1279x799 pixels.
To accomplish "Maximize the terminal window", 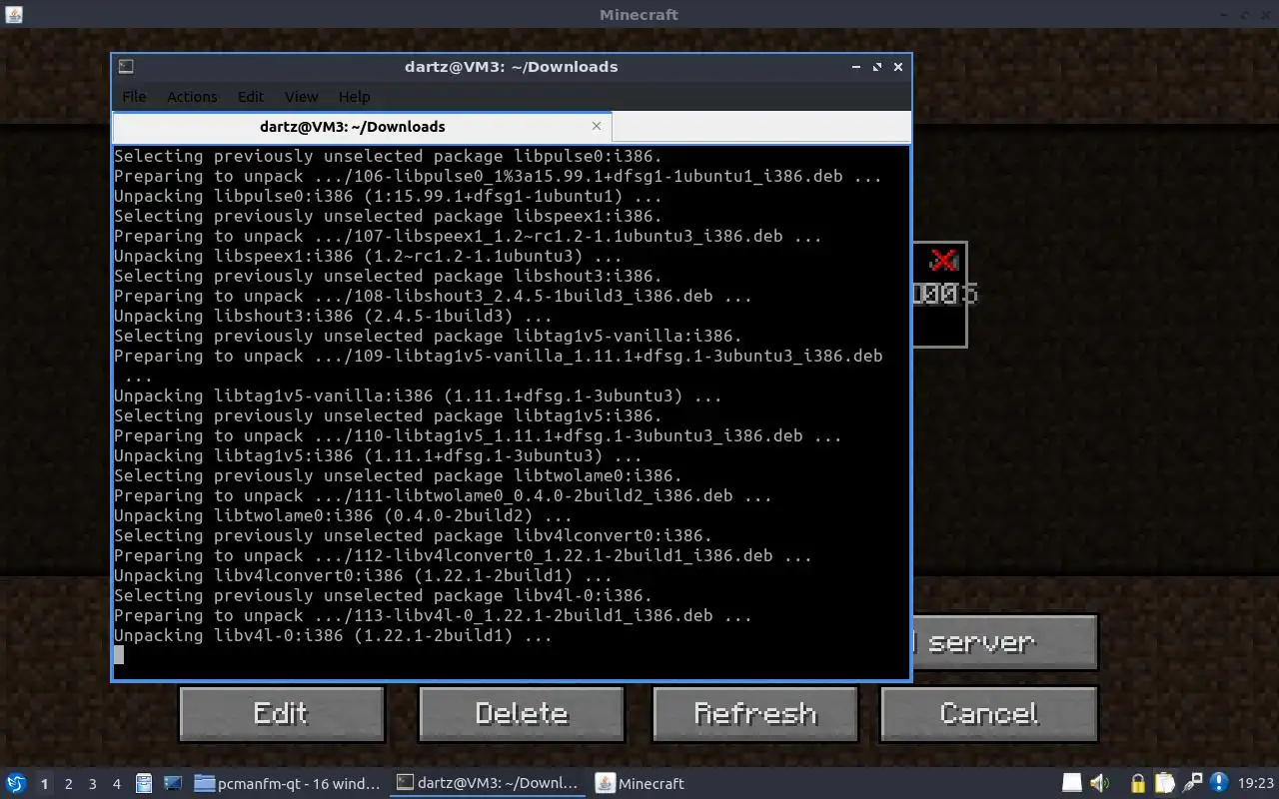I will pos(877,67).
